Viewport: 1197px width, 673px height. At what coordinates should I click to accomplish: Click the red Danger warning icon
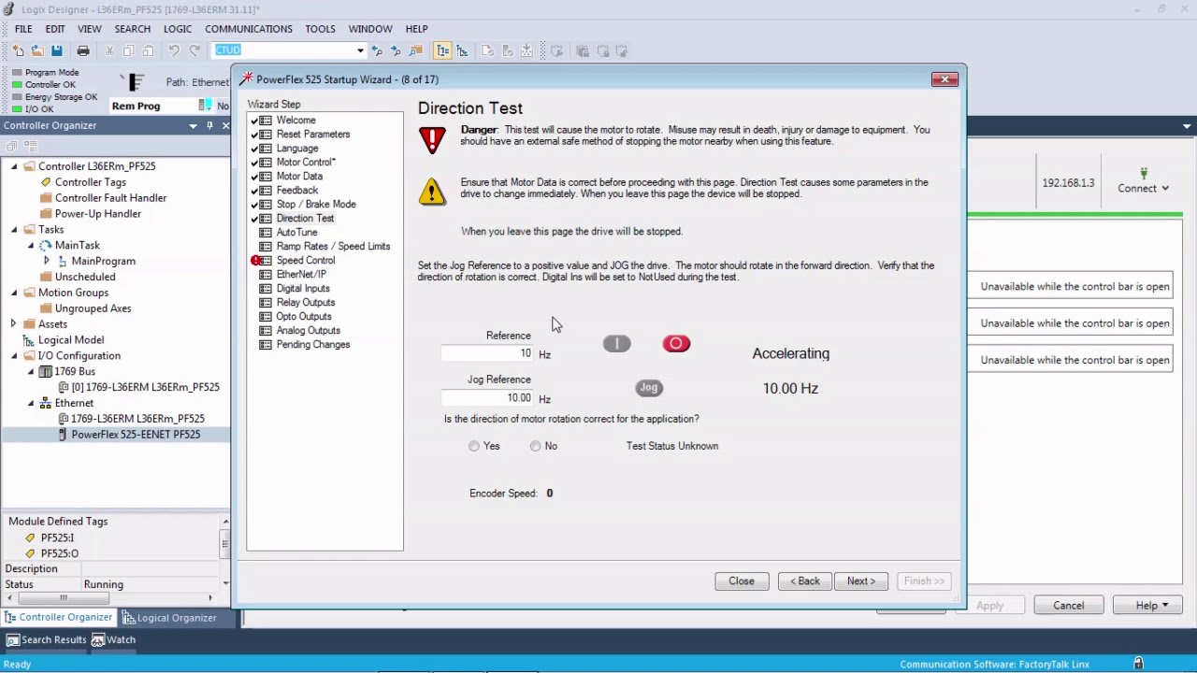click(x=432, y=140)
